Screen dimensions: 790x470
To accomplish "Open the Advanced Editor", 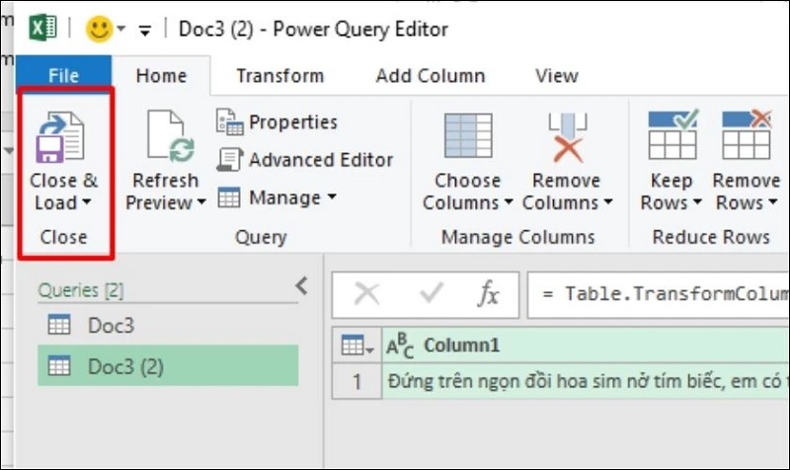I will [305, 160].
